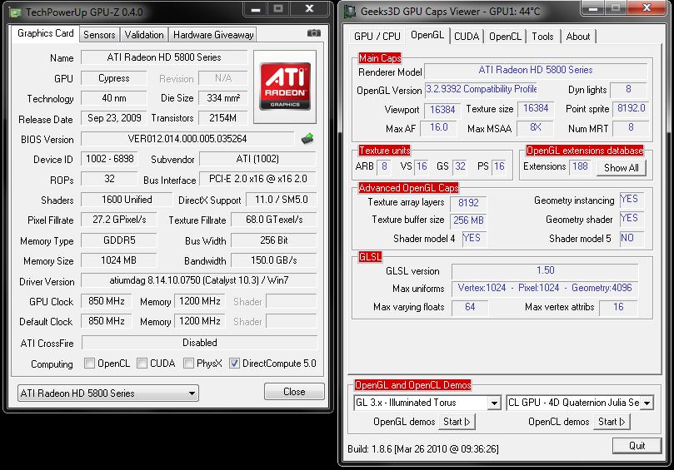Switch to the Graphics Card tab
674x470 pixels.
point(46,33)
